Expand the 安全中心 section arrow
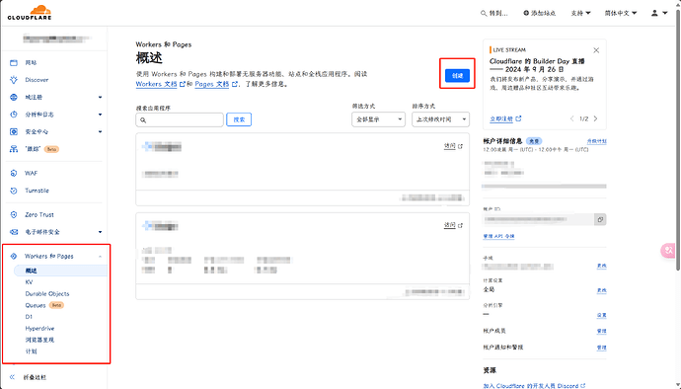Viewport: 681px width, 389px height. [x=100, y=131]
